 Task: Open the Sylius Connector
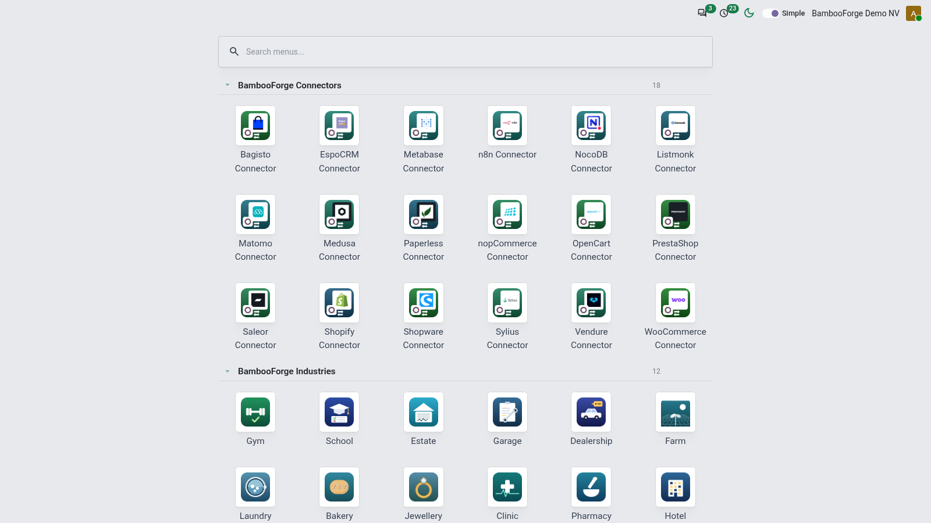point(507,303)
